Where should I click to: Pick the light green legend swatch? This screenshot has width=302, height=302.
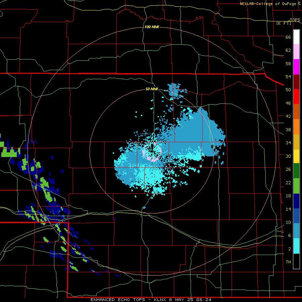296,186
